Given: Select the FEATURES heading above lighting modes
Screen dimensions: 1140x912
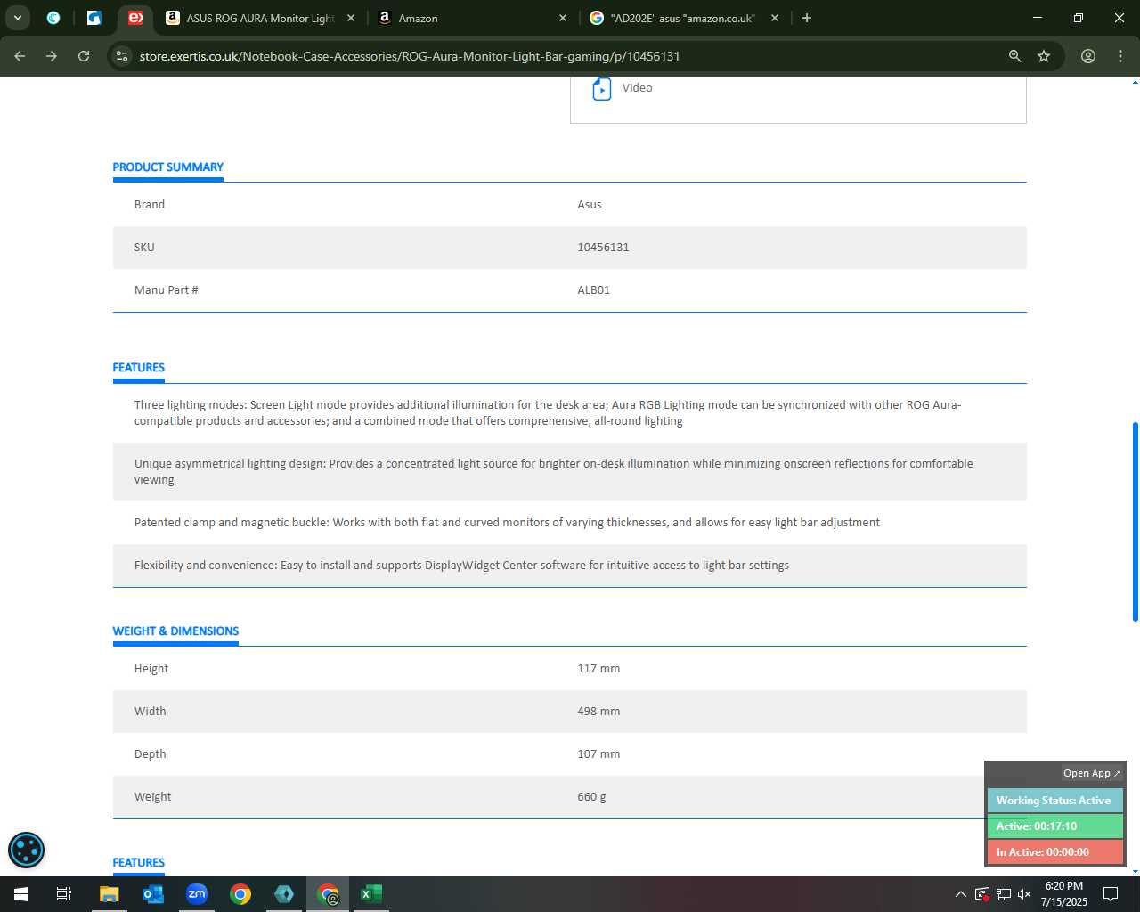Looking at the screenshot, I should tap(138, 367).
